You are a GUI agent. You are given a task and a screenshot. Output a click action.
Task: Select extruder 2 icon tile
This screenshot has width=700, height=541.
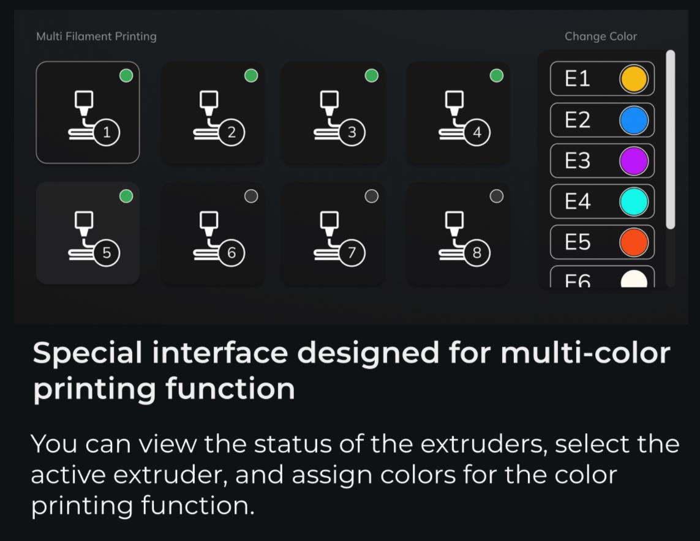pos(213,113)
